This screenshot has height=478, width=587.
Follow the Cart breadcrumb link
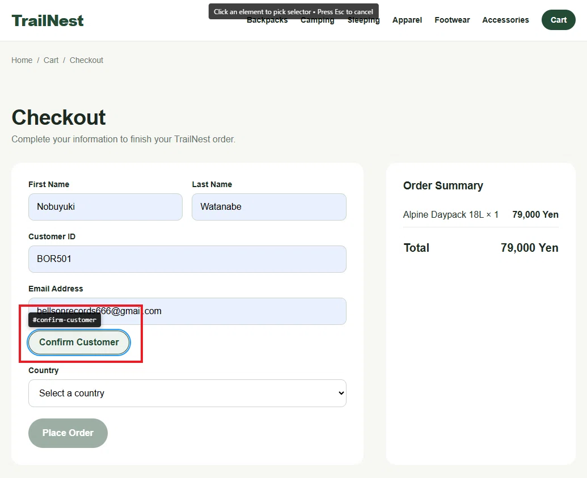[x=51, y=60]
